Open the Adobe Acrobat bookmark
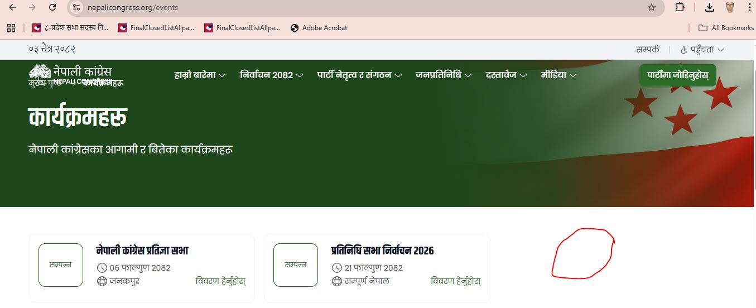 tap(319, 27)
